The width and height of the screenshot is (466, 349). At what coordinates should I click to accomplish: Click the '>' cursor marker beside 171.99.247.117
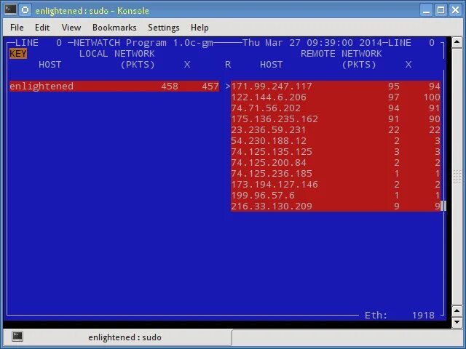(228, 87)
